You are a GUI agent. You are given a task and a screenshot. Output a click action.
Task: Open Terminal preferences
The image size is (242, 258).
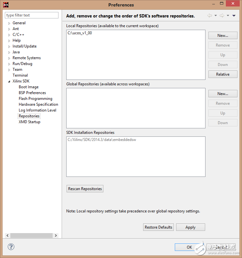coord(20,75)
